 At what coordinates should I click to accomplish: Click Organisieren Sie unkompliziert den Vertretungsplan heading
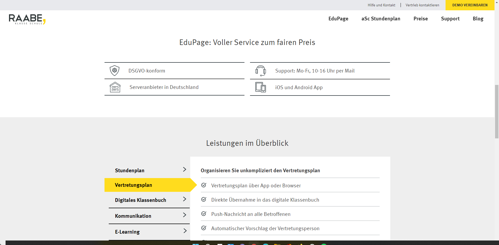[260, 170]
